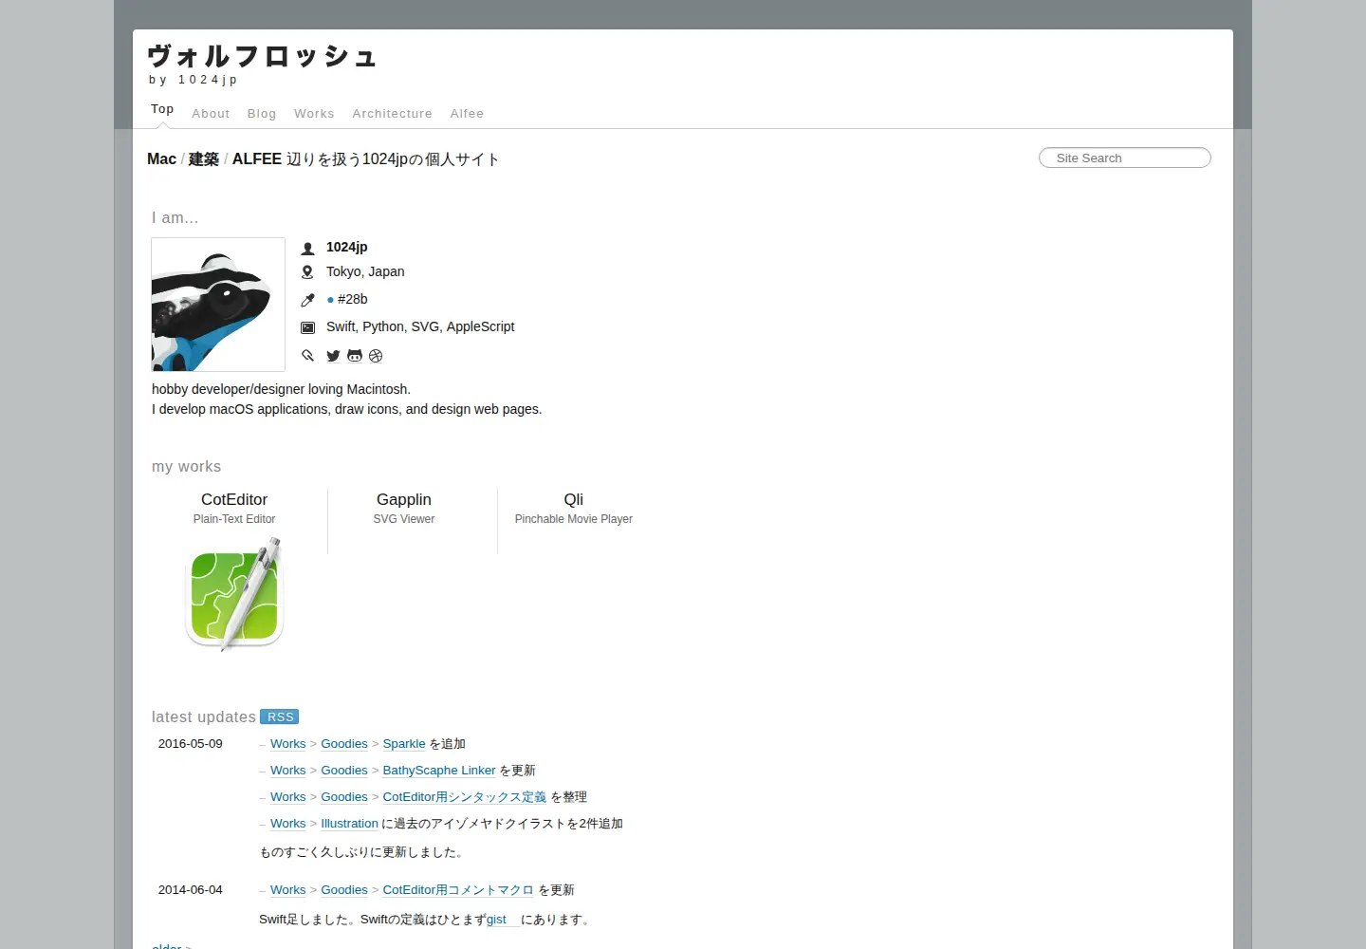Image resolution: width=1366 pixels, height=949 pixels.
Task: Open the Qli movie player entry
Action: pos(574,508)
